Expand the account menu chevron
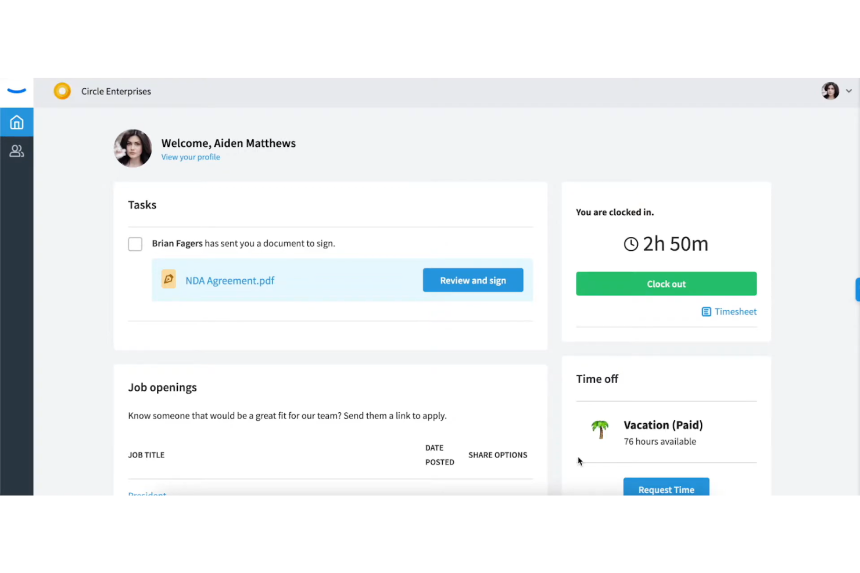The width and height of the screenshot is (860, 573). [849, 91]
